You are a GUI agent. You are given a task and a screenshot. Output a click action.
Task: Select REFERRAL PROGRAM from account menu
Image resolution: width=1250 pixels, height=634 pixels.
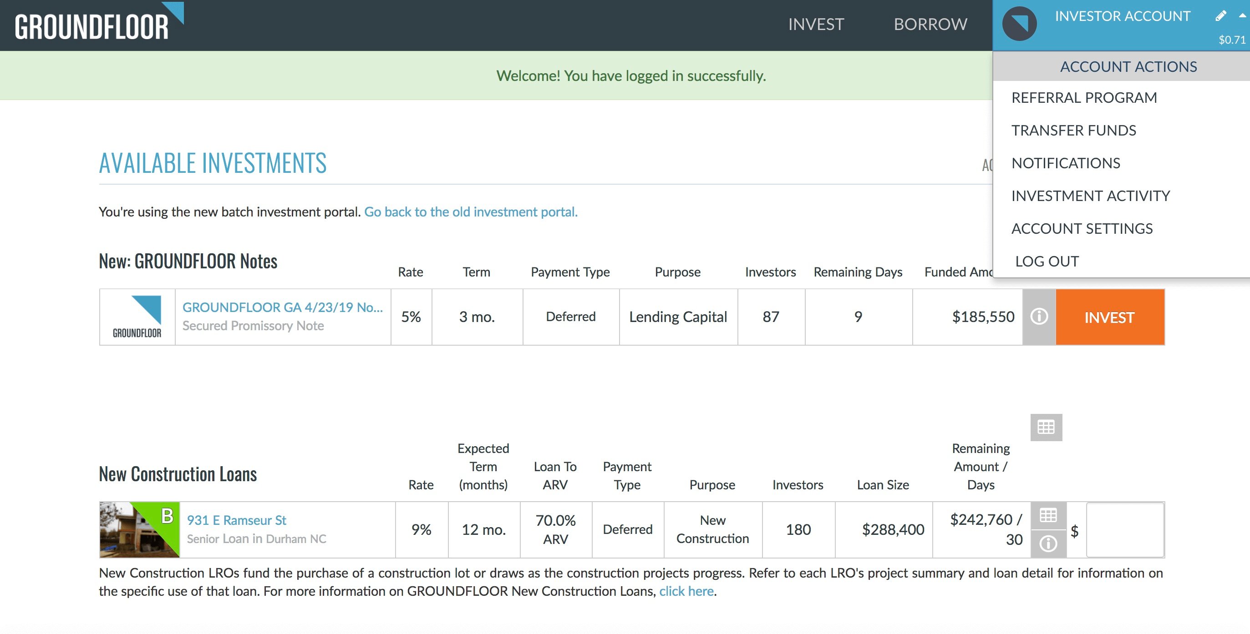[1084, 97]
